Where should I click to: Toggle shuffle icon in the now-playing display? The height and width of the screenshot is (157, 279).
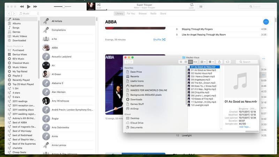click(99, 5)
